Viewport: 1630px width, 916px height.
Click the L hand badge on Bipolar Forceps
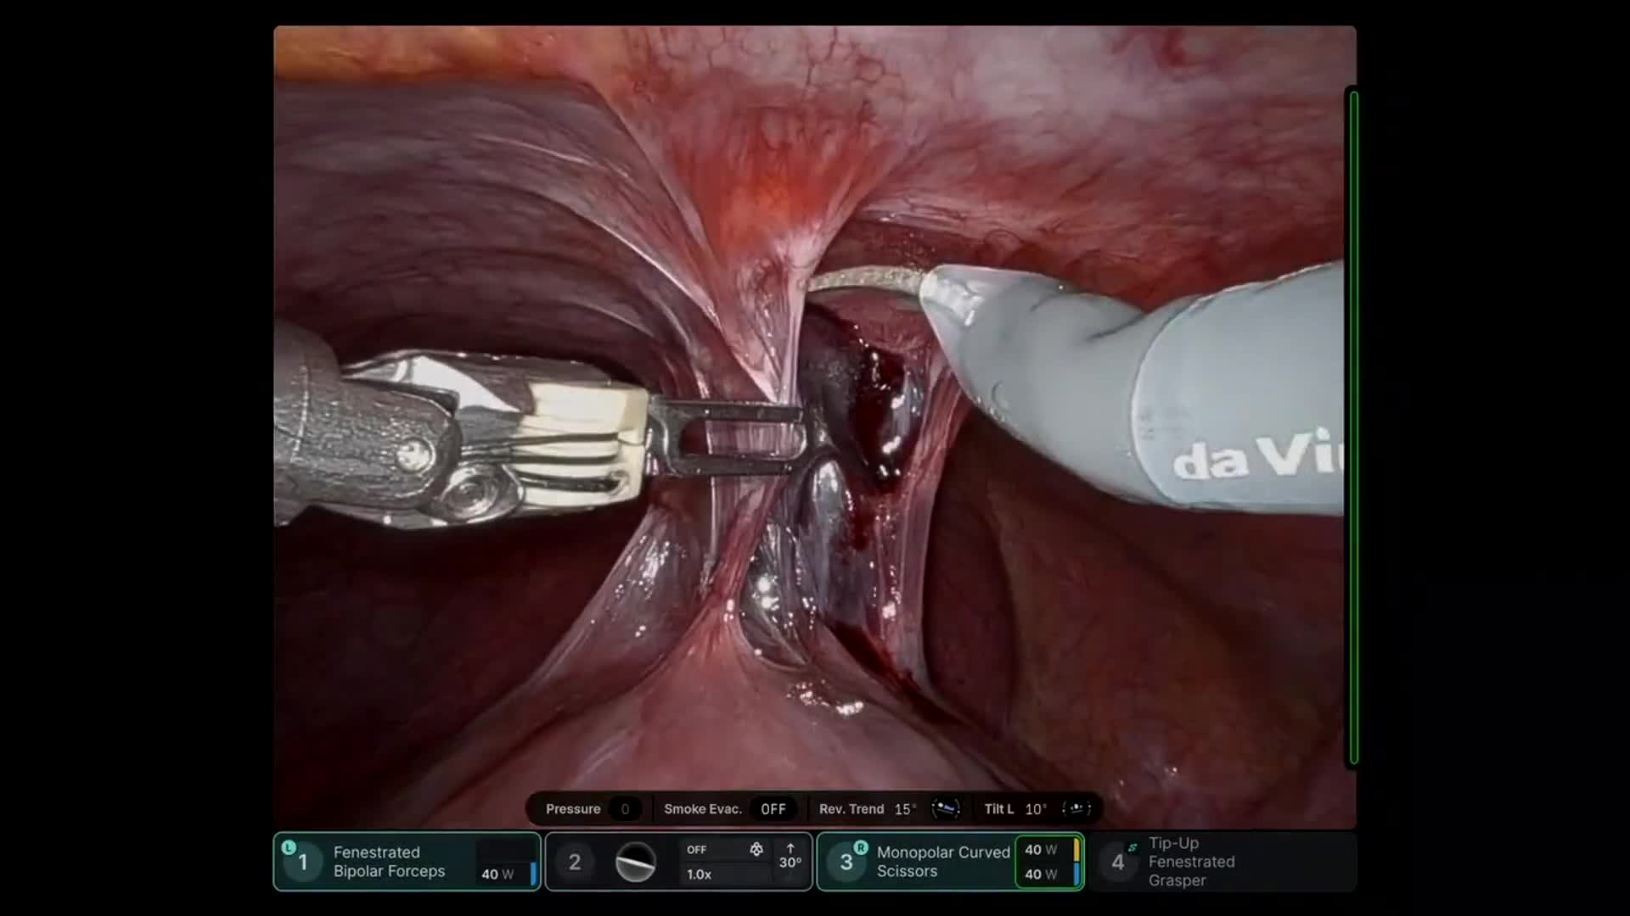click(x=289, y=847)
